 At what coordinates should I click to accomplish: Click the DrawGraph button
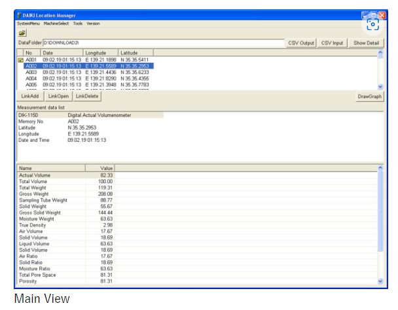pos(370,96)
